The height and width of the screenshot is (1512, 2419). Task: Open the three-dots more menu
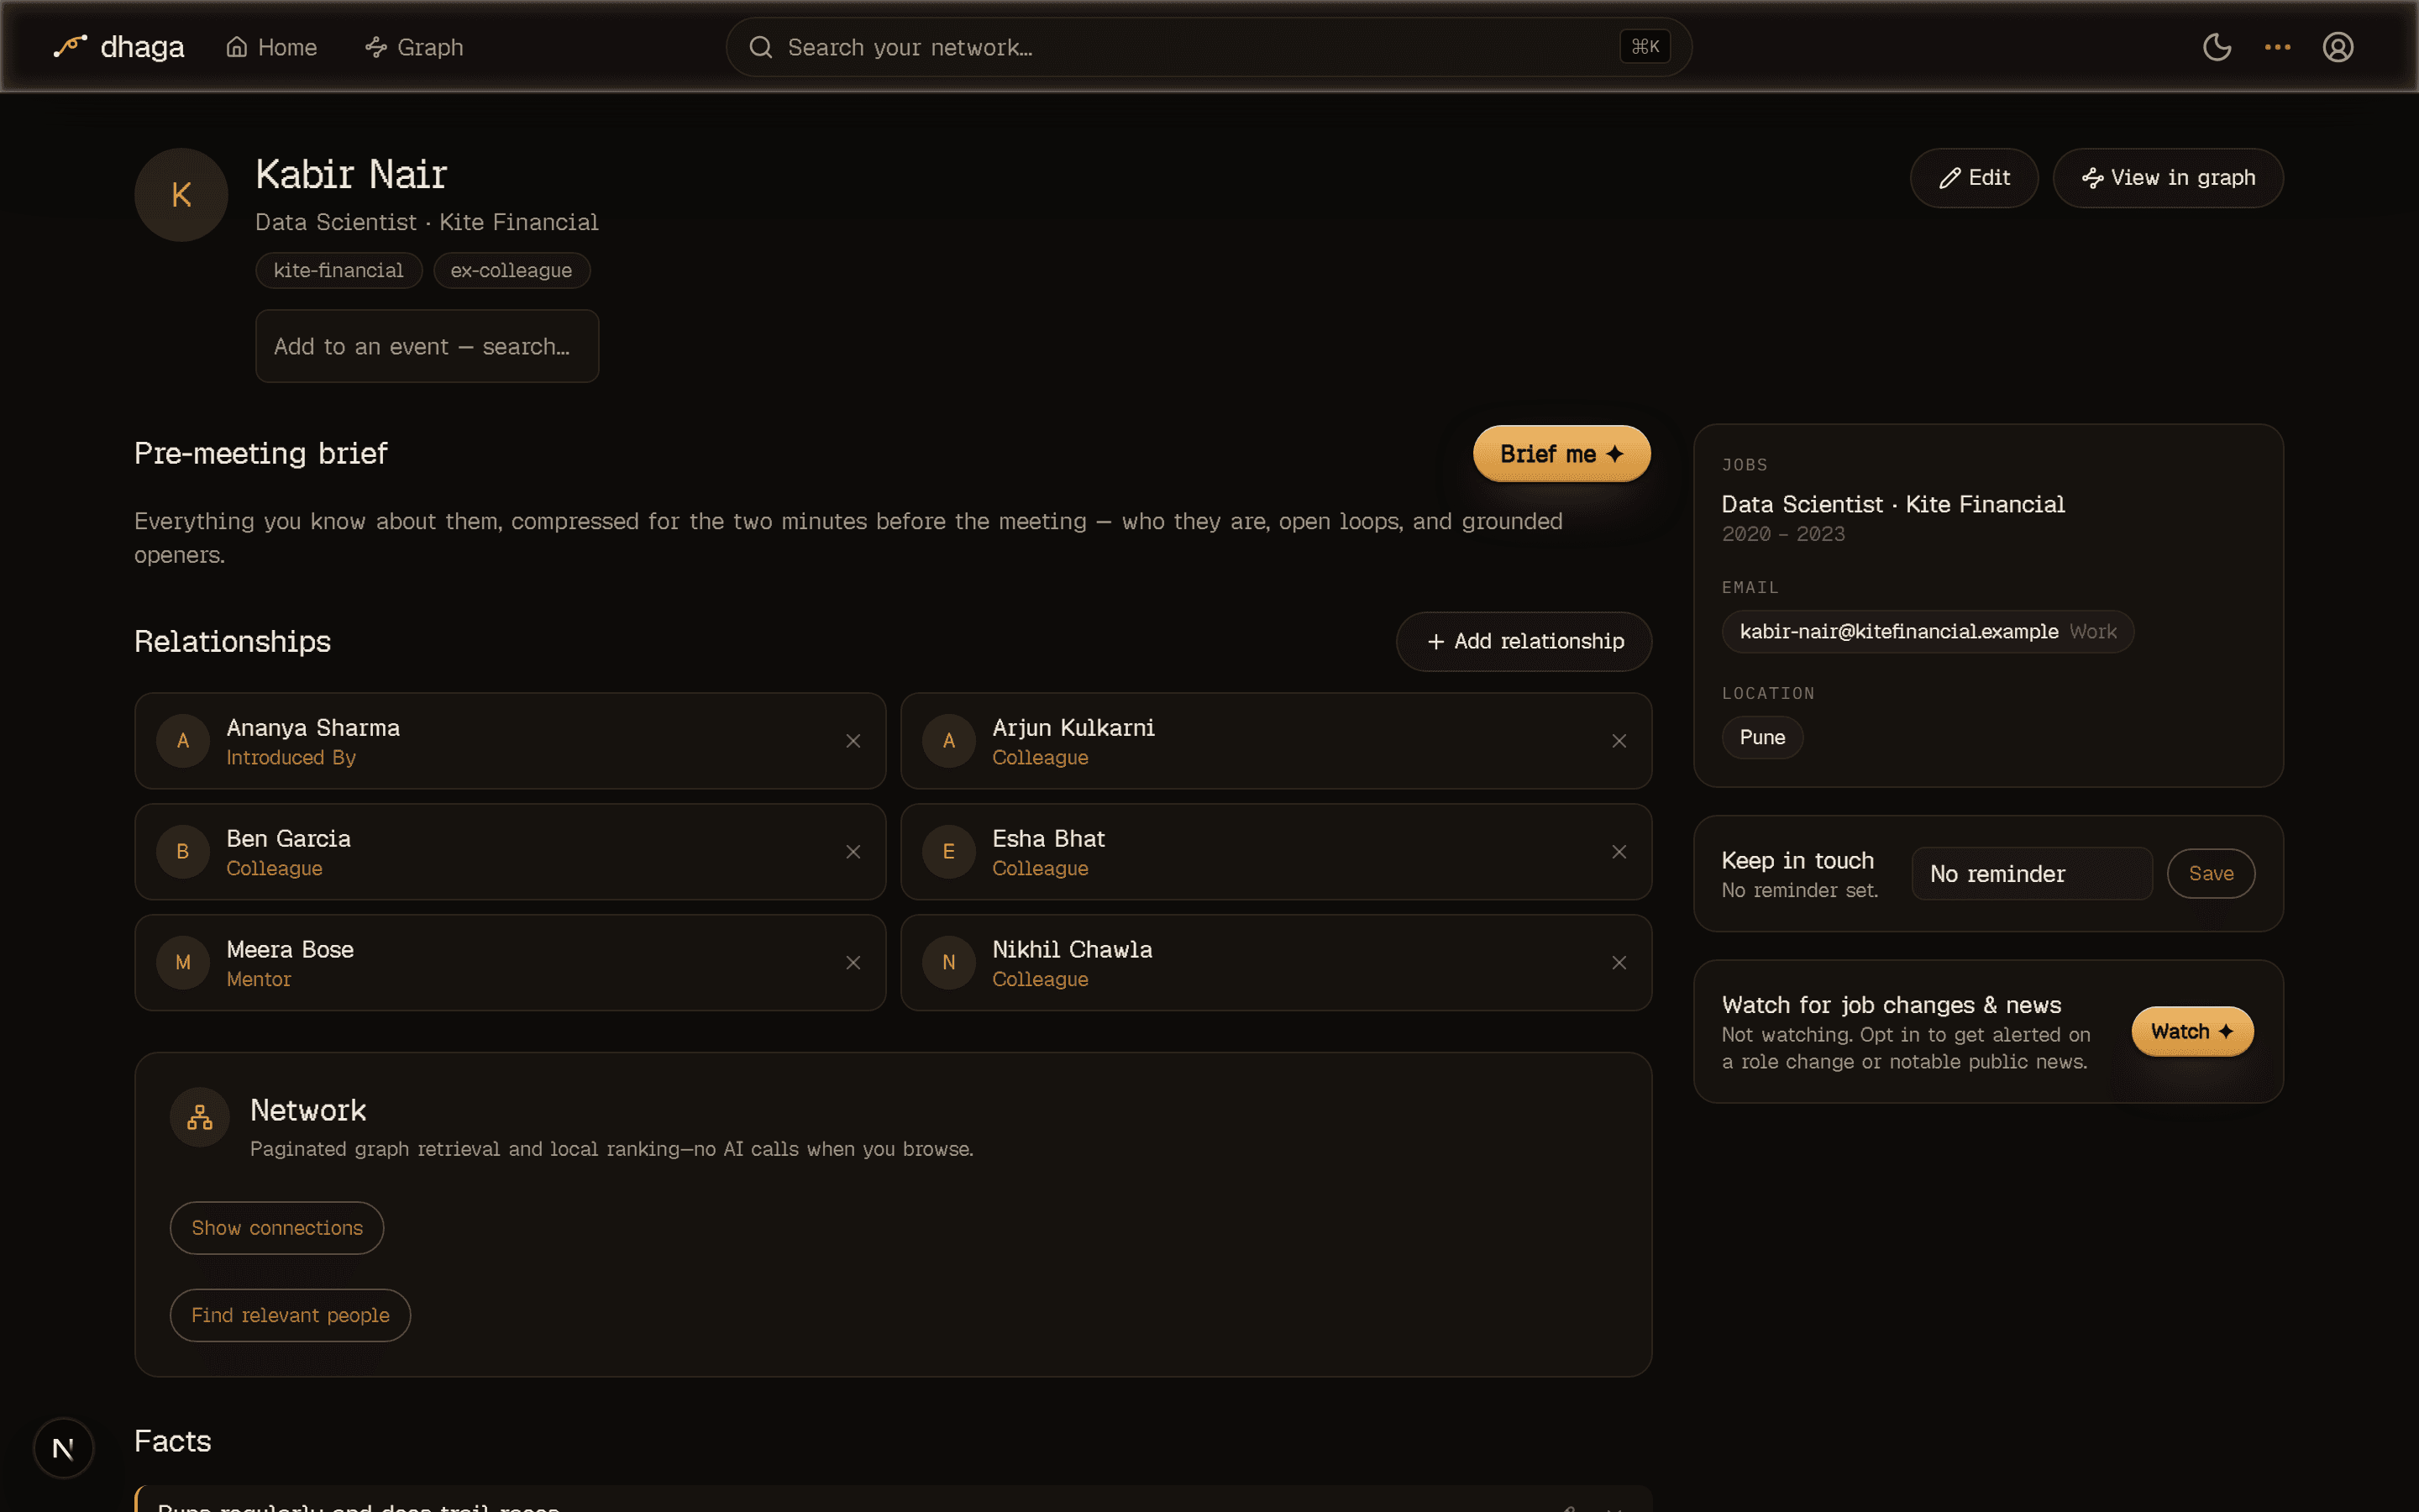tap(2277, 47)
